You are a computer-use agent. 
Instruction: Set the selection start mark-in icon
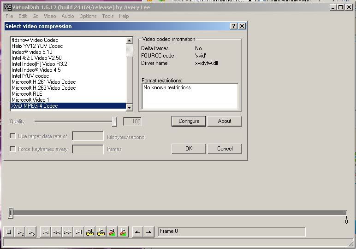pos(137,232)
